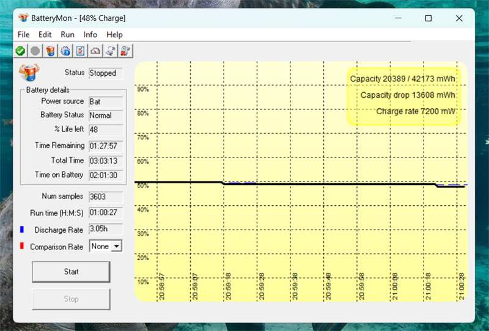Maximize the BatteryMon window
Viewport: 489px width, 331px height.
[428, 18]
